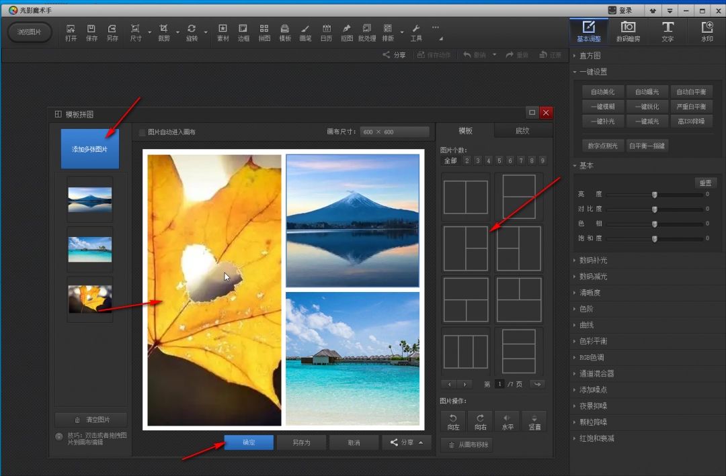Rotate image left with 向左 button
726x476 pixels.
(453, 421)
